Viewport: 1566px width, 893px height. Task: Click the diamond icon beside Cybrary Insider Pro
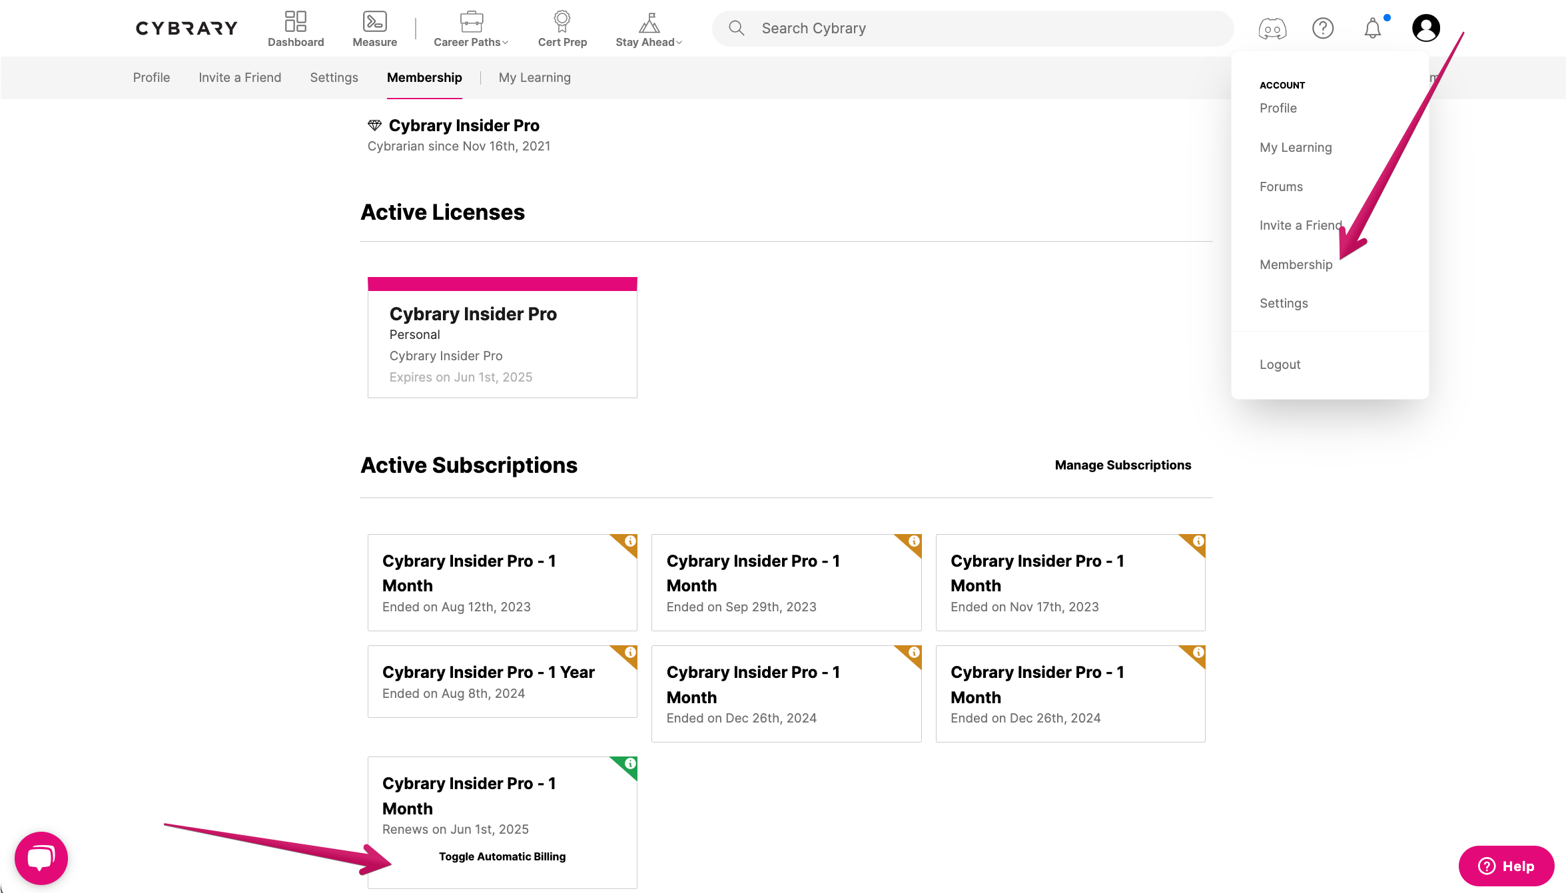point(374,125)
